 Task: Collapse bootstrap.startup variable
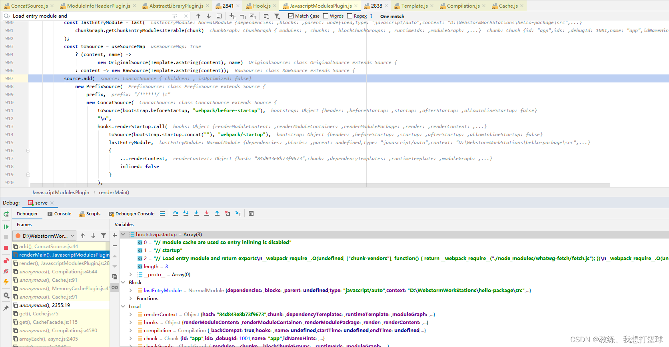click(x=123, y=235)
